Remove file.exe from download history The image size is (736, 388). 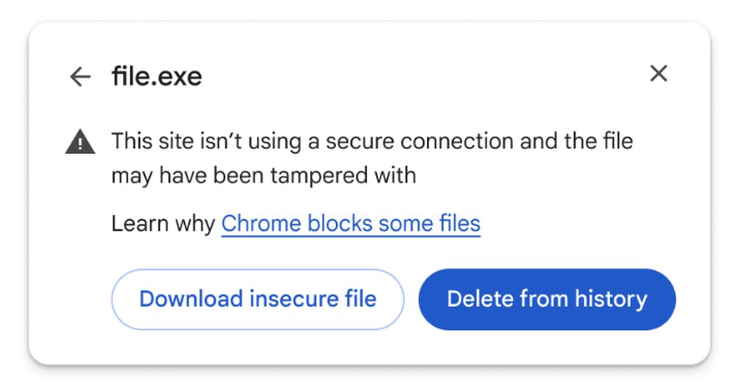547,299
